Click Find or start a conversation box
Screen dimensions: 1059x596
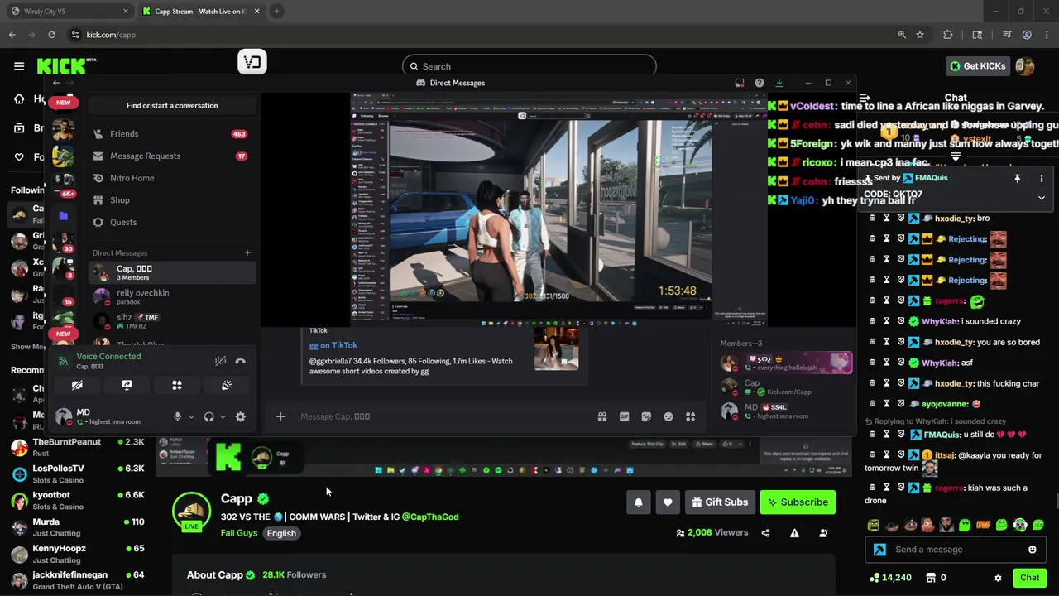(x=172, y=106)
